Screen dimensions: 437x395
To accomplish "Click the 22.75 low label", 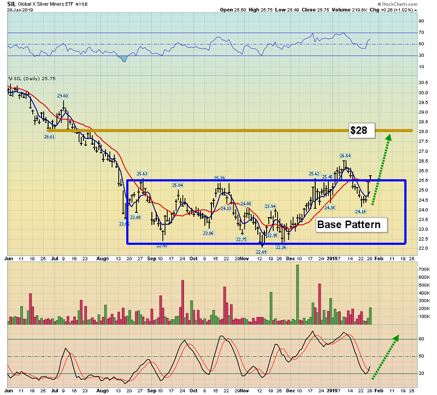I will pos(241,239).
